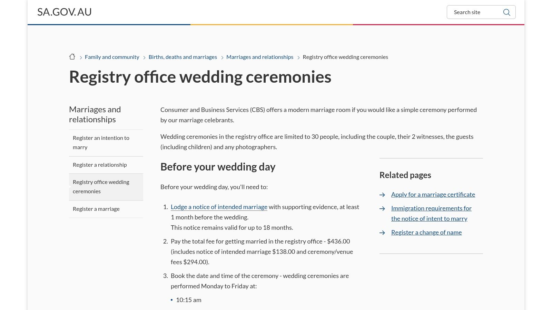Click the search magnifier icon
552x310 pixels.
[506, 12]
